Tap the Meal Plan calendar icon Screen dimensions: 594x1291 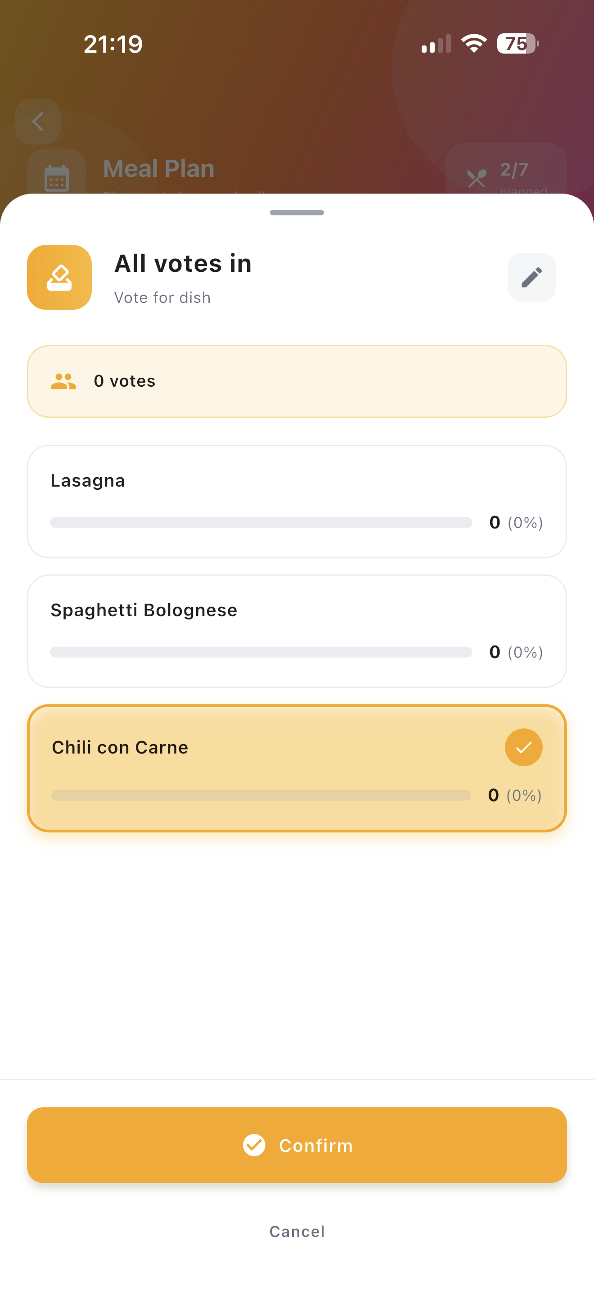[x=57, y=178]
